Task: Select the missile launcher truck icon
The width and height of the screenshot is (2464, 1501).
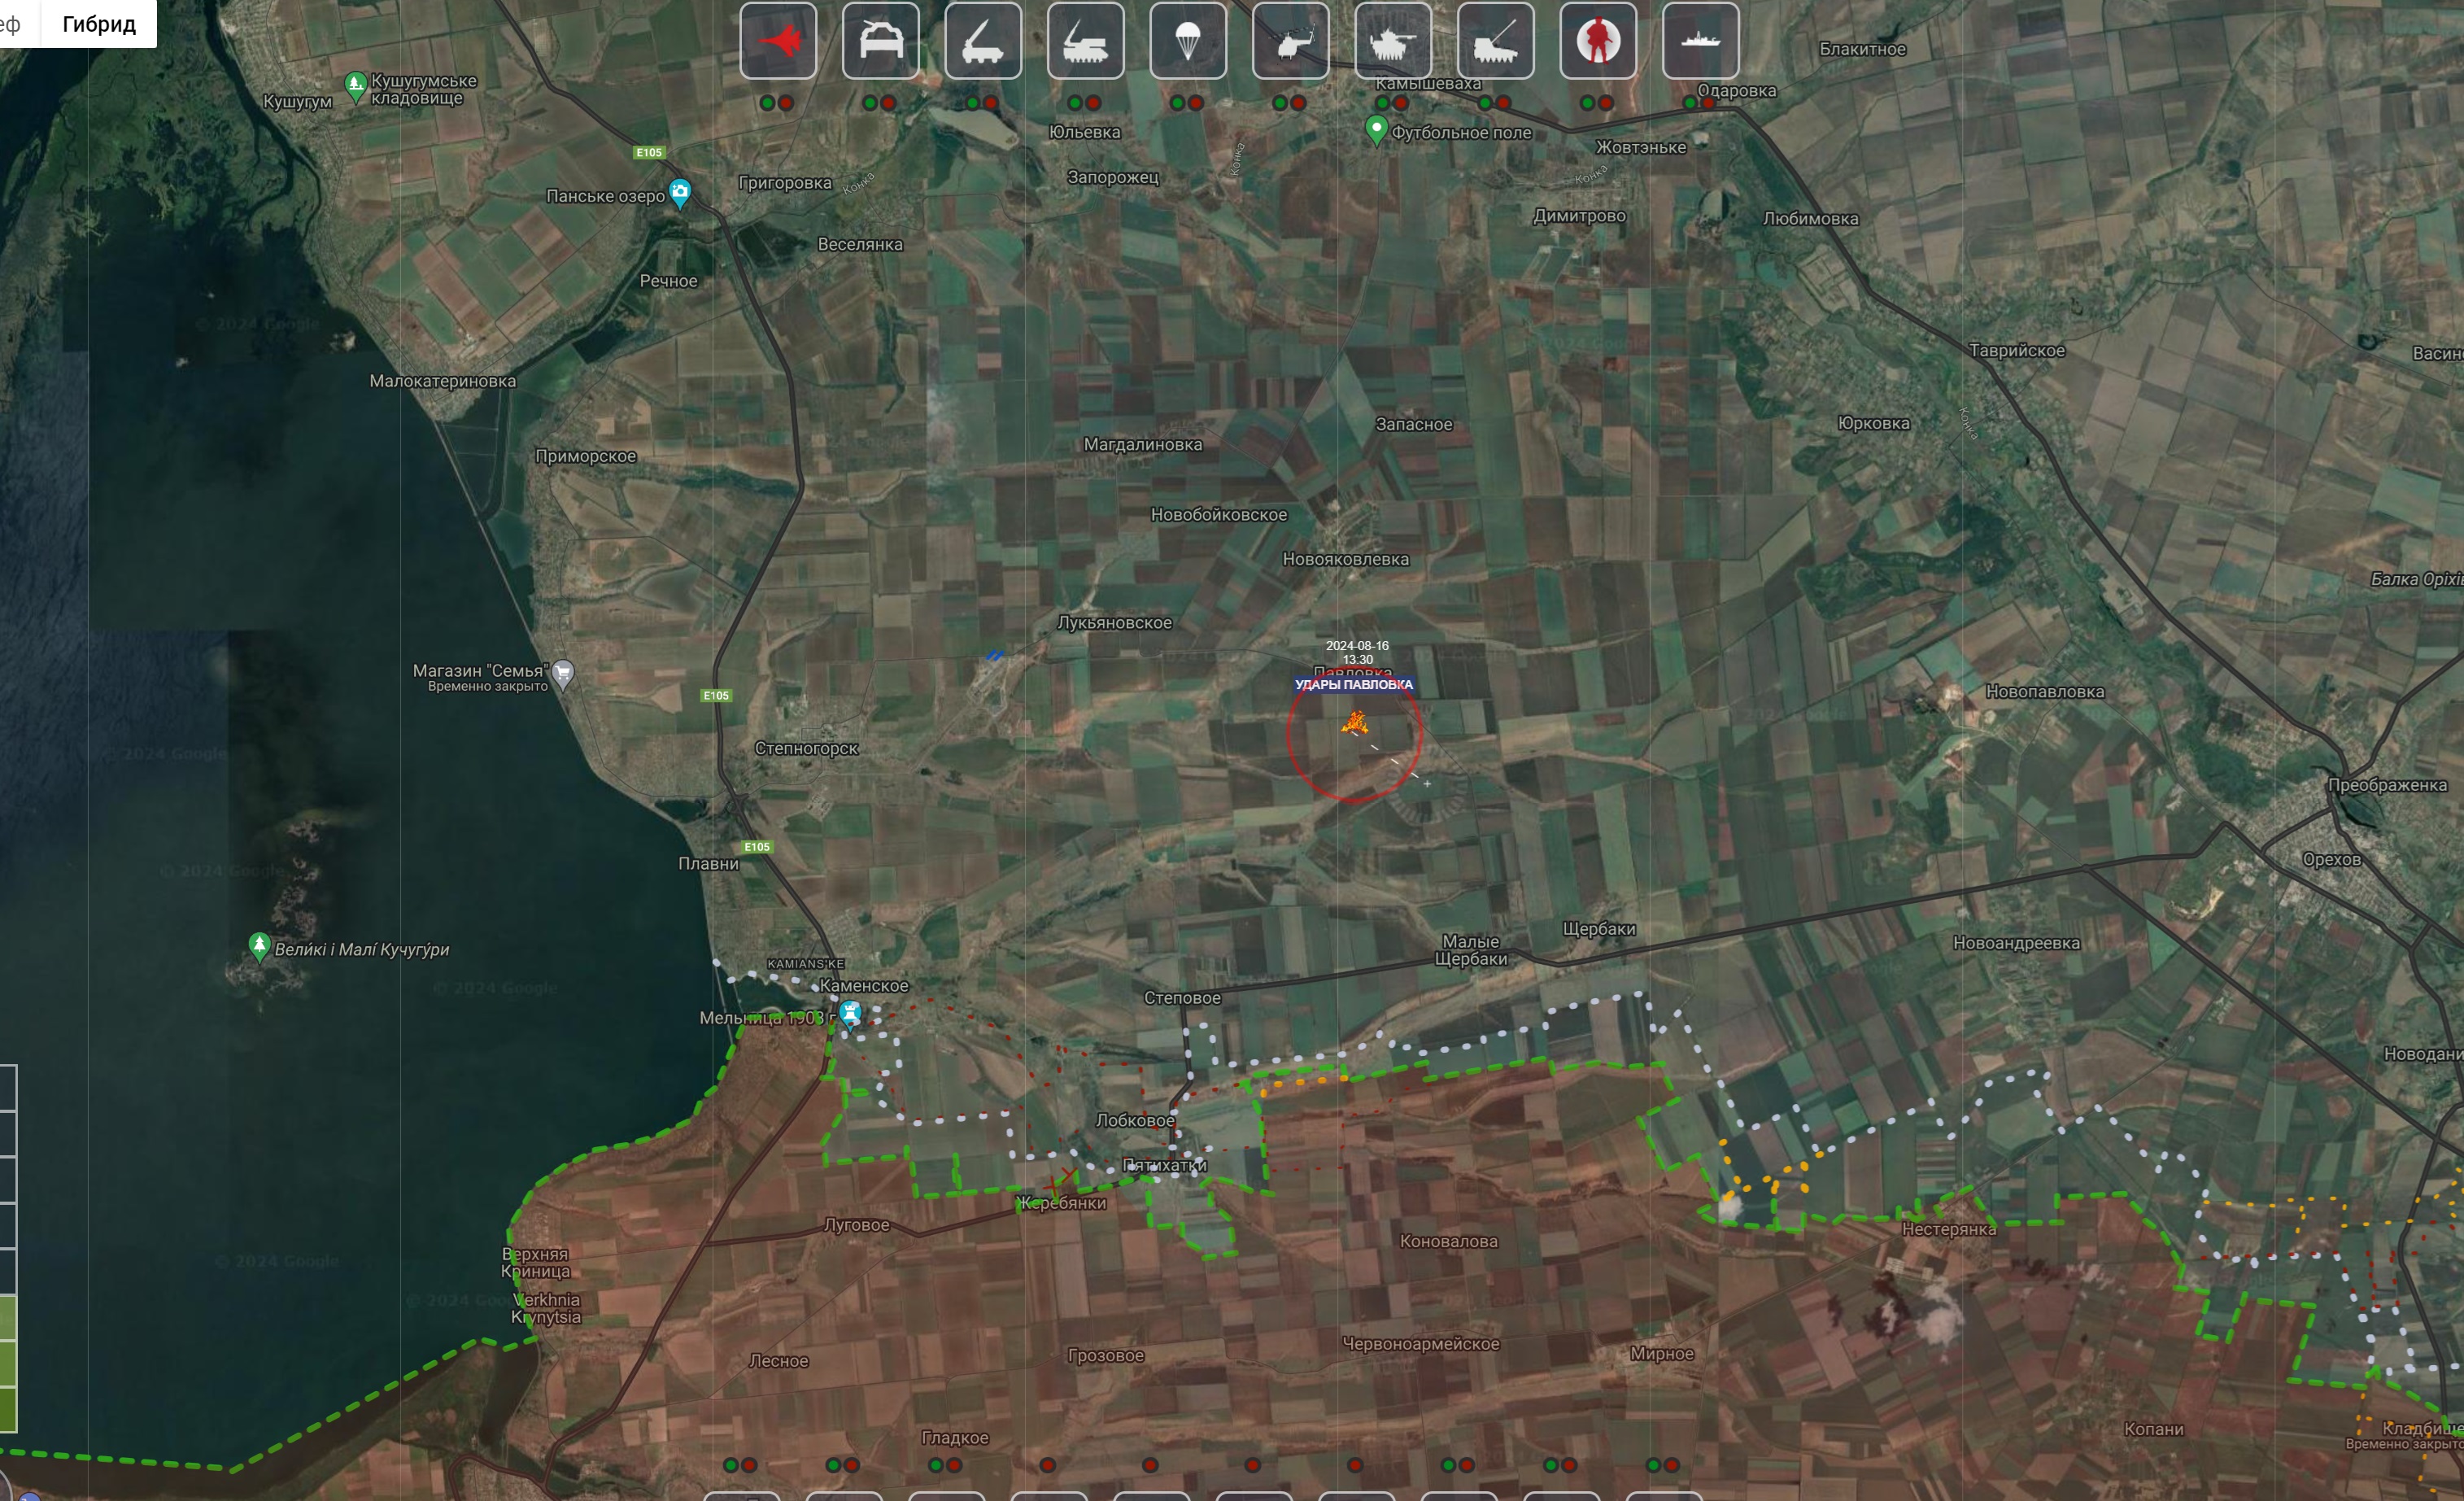Action: (983, 41)
